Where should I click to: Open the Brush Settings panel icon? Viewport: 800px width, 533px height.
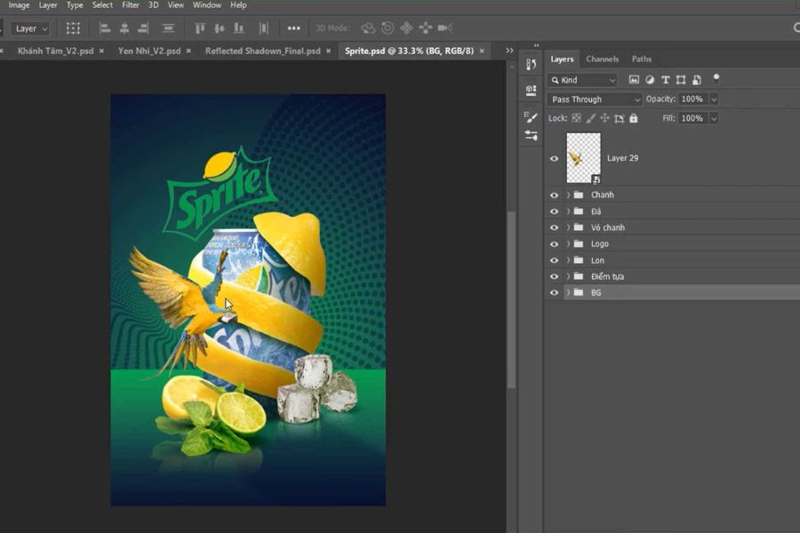(532, 116)
